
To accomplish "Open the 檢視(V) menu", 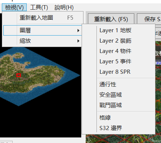I will pos(14,7).
